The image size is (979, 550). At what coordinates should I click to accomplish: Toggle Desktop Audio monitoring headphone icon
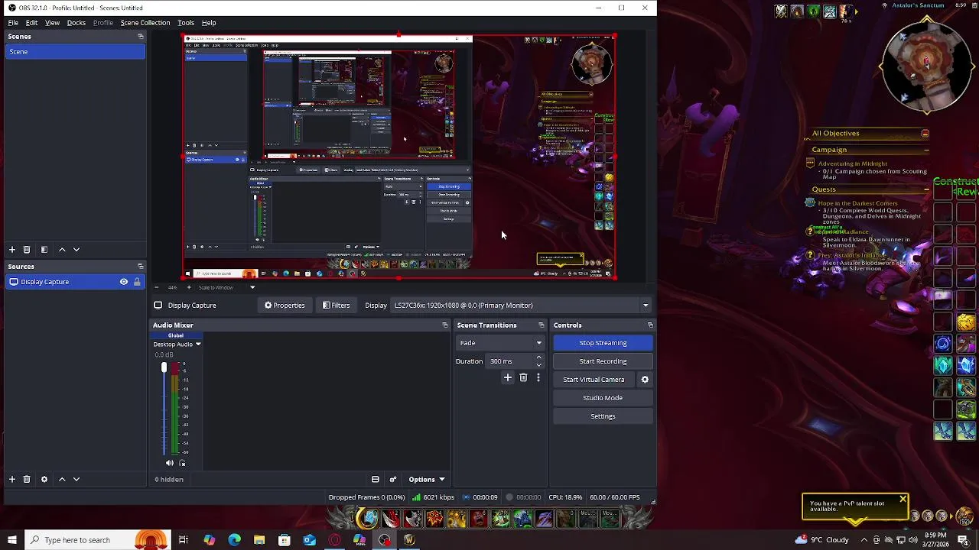(x=182, y=463)
